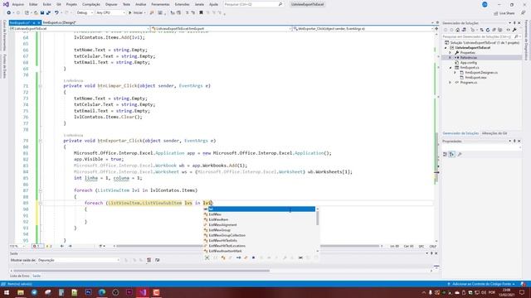Click the refresh icon in Solution Explorer toolbar

[488, 30]
